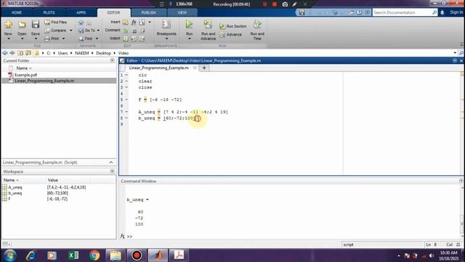Viewport: 465px width, 262px height.
Task: Click the Go To button
Action: click(86, 31)
